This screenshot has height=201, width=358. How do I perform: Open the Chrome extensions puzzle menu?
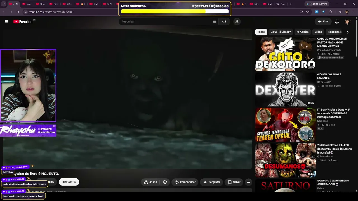click(330, 12)
